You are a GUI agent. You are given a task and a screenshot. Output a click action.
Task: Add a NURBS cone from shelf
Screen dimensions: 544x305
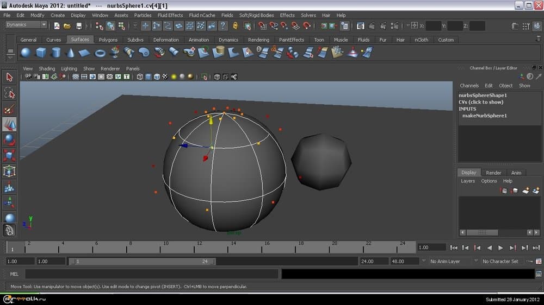(70, 53)
